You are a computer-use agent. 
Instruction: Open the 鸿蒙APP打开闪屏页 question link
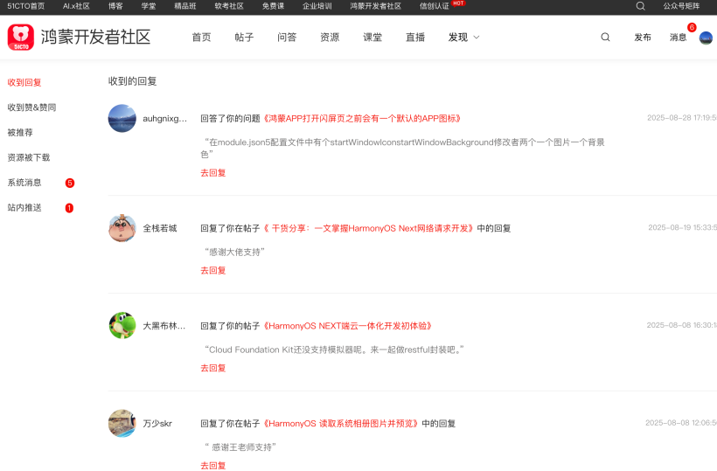(362, 118)
